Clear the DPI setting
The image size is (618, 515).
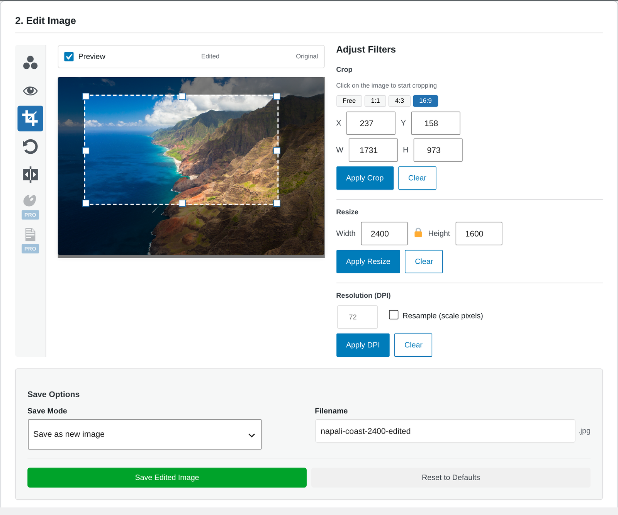(413, 345)
